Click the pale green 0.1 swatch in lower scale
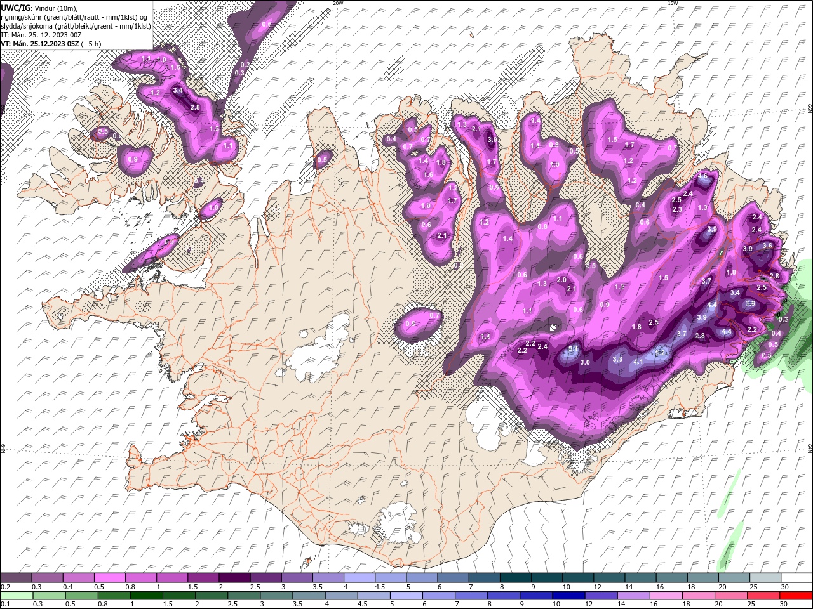The width and height of the screenshot is (813, 609). [x=17, y=595]
